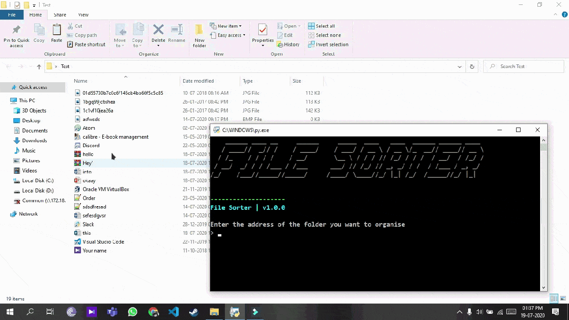Open Downloads in sidebar
The width and height of the screenshot is (569, 320).
(x=34, y=140)
